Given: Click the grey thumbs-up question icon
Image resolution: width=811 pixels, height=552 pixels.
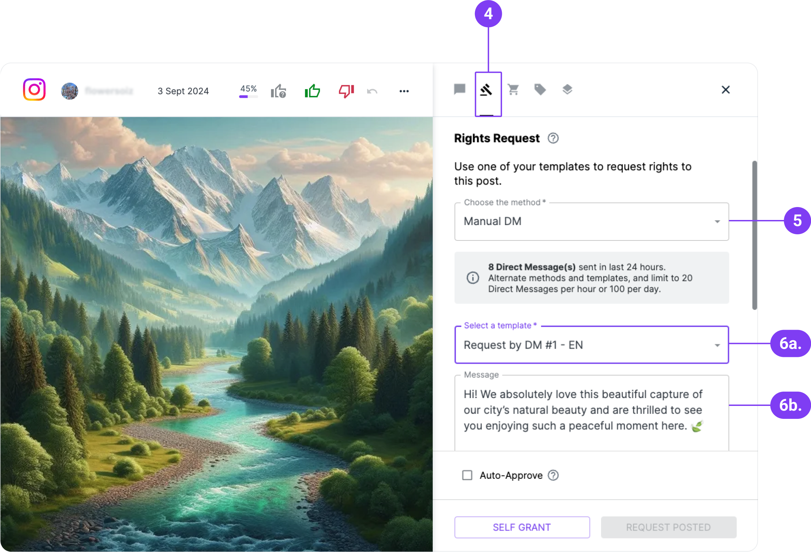Looking at the screenshot, I should click(279, 91).
